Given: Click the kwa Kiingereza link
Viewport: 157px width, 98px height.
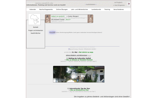Looking at the screenshot, I should [x=119, y=5].
